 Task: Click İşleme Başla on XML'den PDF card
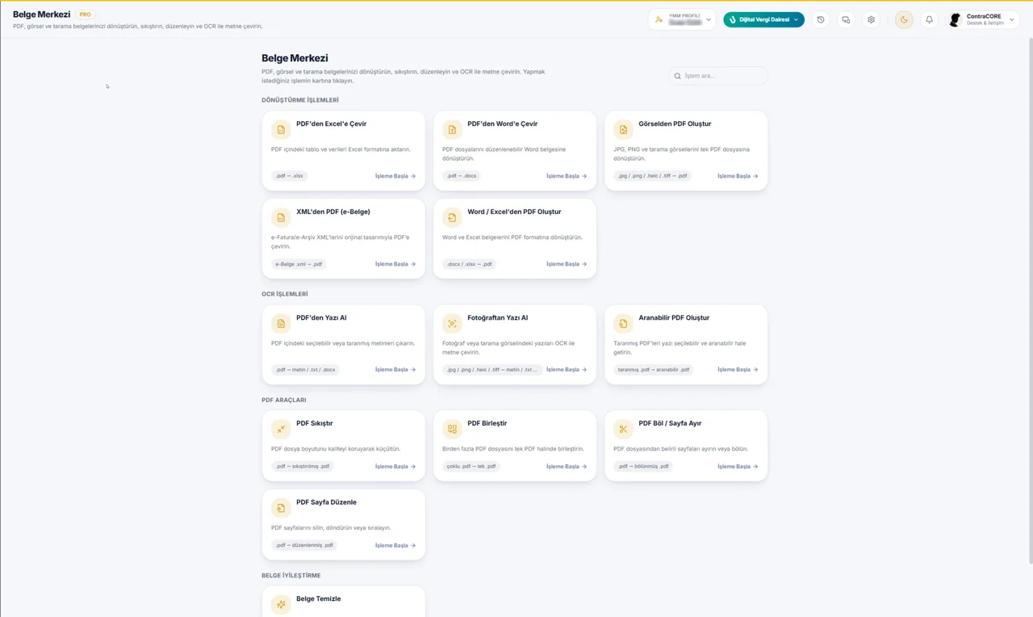(395, 264)
